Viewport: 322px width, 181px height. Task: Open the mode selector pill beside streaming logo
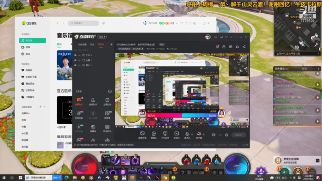(x=102, y=37)
